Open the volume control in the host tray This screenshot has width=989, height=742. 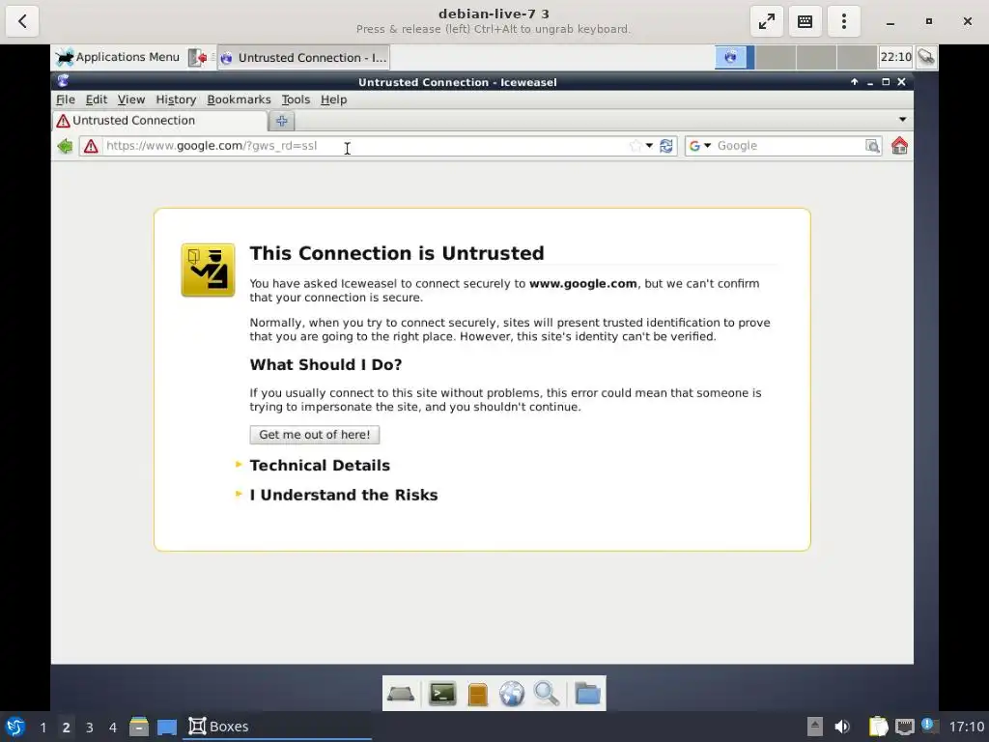coord(842,727)
